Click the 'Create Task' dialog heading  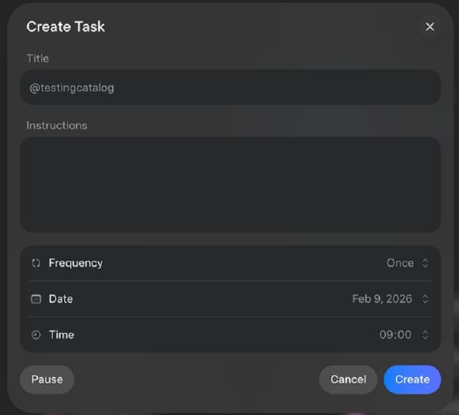[65, 26]
